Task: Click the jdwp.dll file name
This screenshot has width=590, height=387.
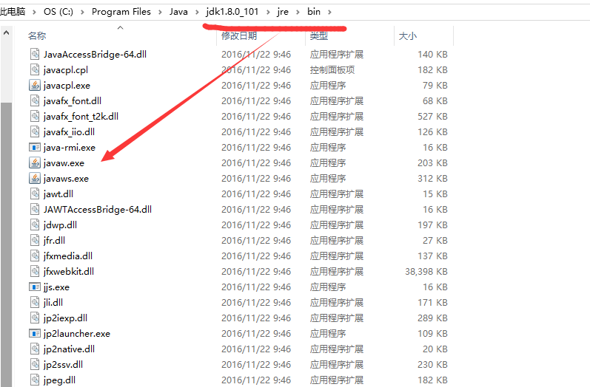Action: (x=60, y=225)
